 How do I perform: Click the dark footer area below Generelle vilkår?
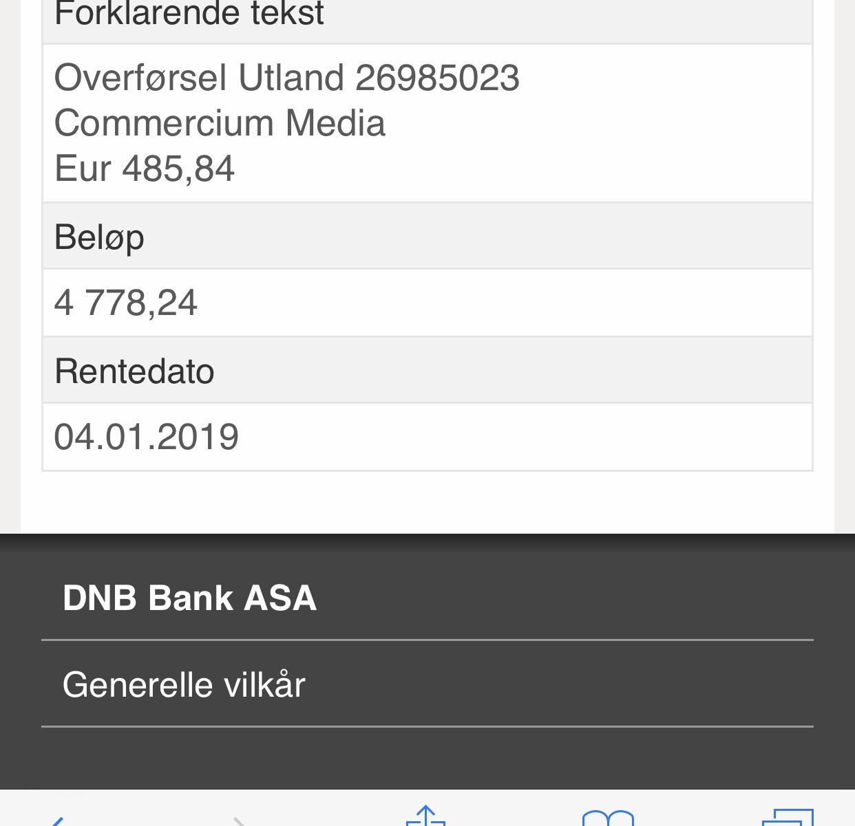point(427,758)
